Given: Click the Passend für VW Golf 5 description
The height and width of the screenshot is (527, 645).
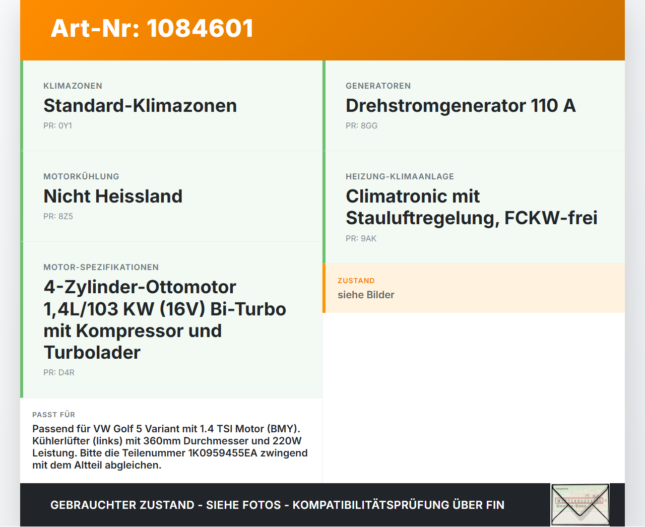Looking at the screenshot, I should [x=170, y=447].
